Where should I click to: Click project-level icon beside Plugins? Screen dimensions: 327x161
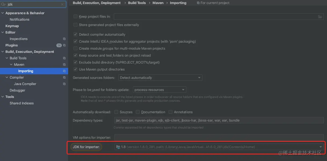click(x=64, y=45)
